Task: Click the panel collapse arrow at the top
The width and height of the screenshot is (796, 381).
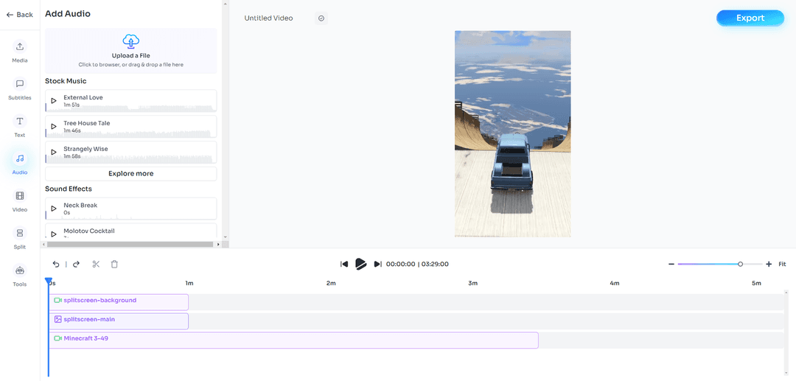Action: coord(226,4)
